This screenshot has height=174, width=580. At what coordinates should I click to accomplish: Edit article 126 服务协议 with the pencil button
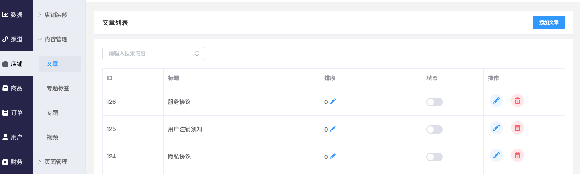click(x=496, y=100)
